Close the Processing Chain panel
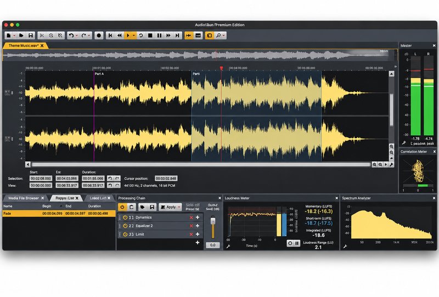 pos(219,198)
